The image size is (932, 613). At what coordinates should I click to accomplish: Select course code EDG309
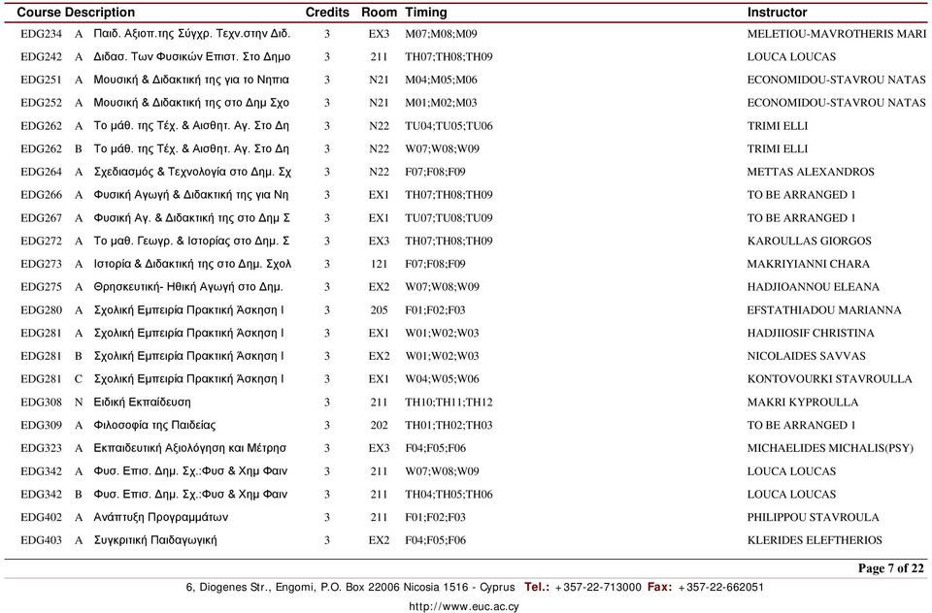point(41,425)
